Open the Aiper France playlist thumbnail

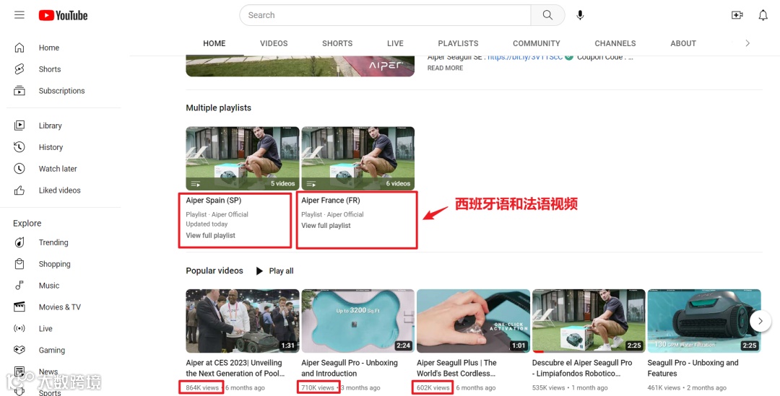[358, 159]
